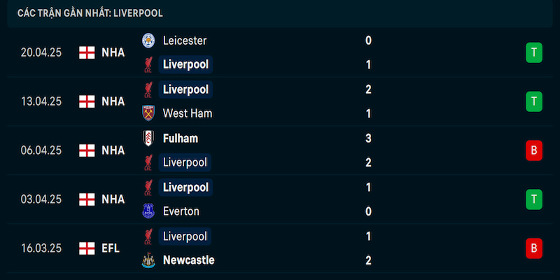Click Fulham's score of 3
560x280 pixels.
(x=369, y=139)
